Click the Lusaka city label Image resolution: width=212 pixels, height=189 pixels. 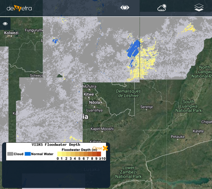click(x=92, y=170)
